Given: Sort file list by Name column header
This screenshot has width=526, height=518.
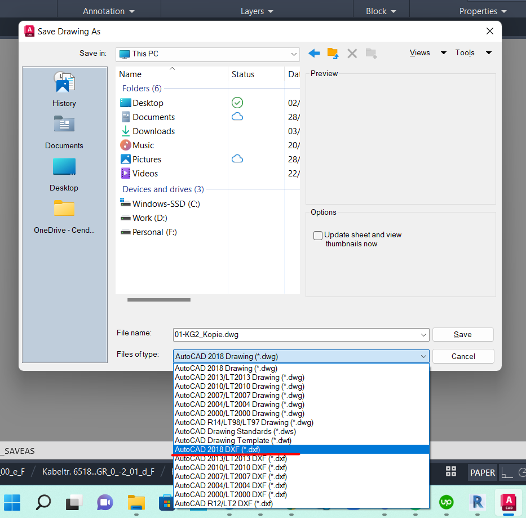Looking at the screenshot, I should tap(172, 74).
